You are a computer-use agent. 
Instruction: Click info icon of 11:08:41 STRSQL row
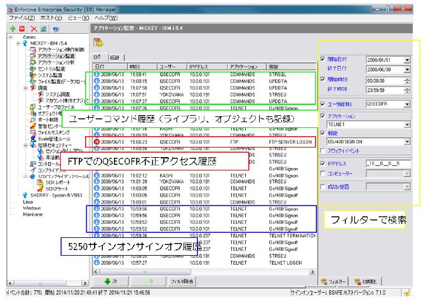coord(97,74)
